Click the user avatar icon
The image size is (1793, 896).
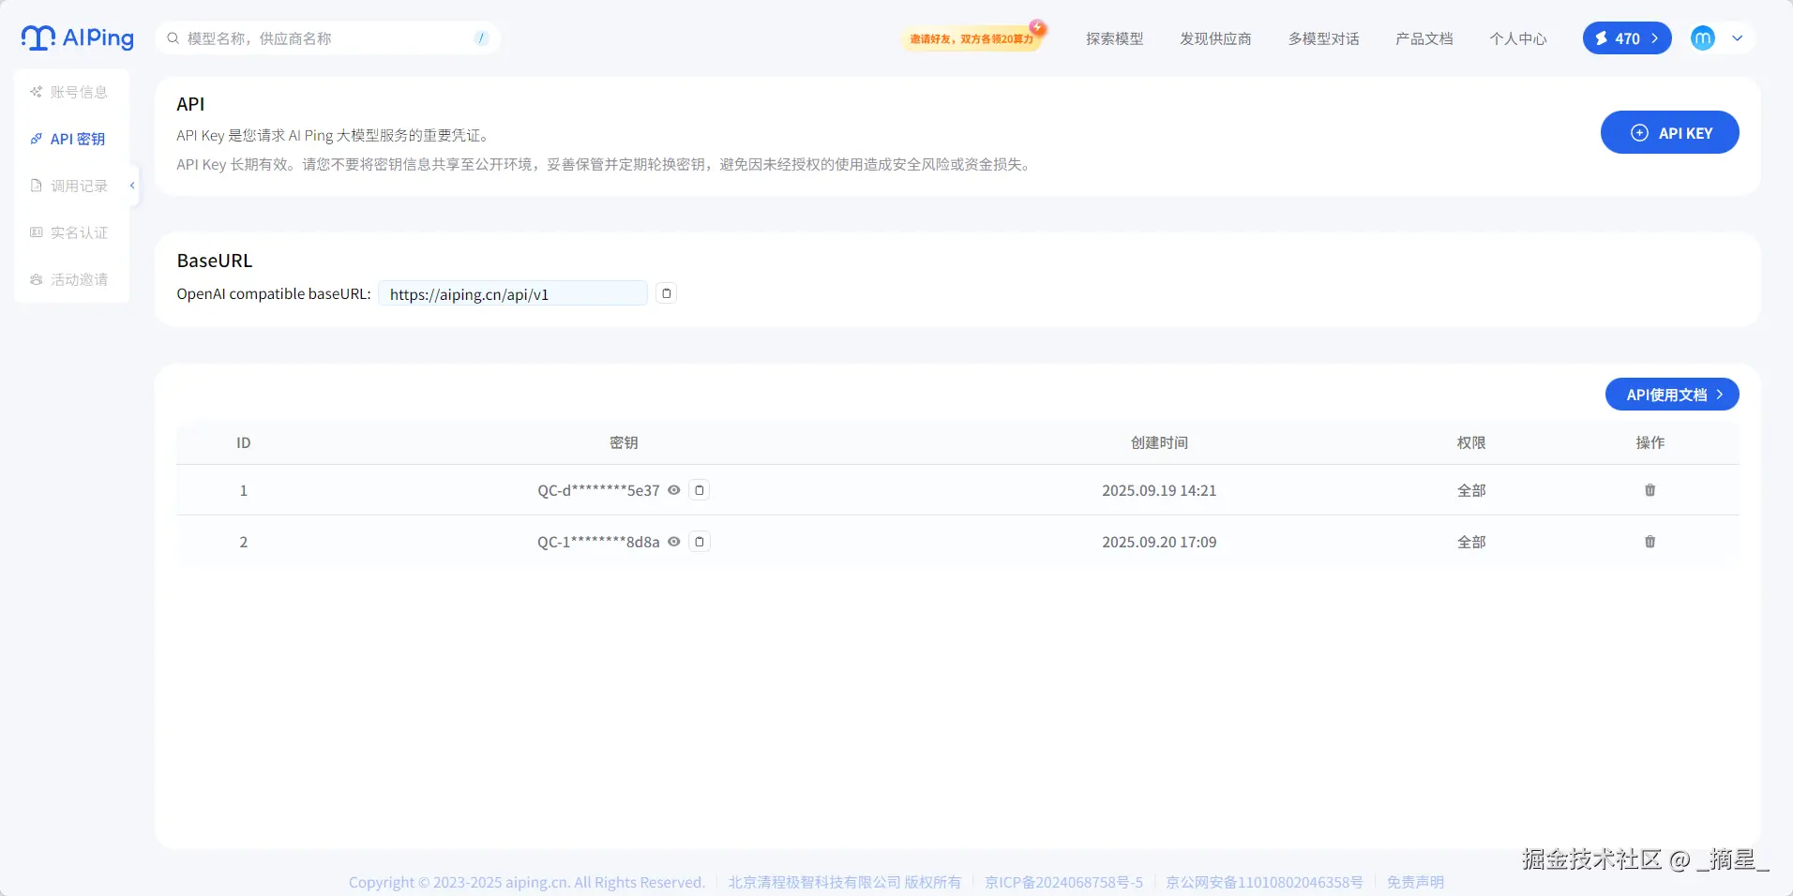click(x=1703, y=38)
